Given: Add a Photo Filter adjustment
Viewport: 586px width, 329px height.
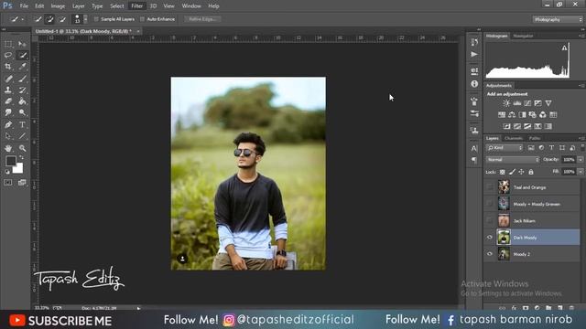Looking at the screenshot, I should pos(533,114).
